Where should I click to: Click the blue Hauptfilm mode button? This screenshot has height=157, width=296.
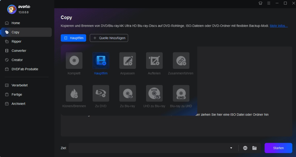click(74, 38)
